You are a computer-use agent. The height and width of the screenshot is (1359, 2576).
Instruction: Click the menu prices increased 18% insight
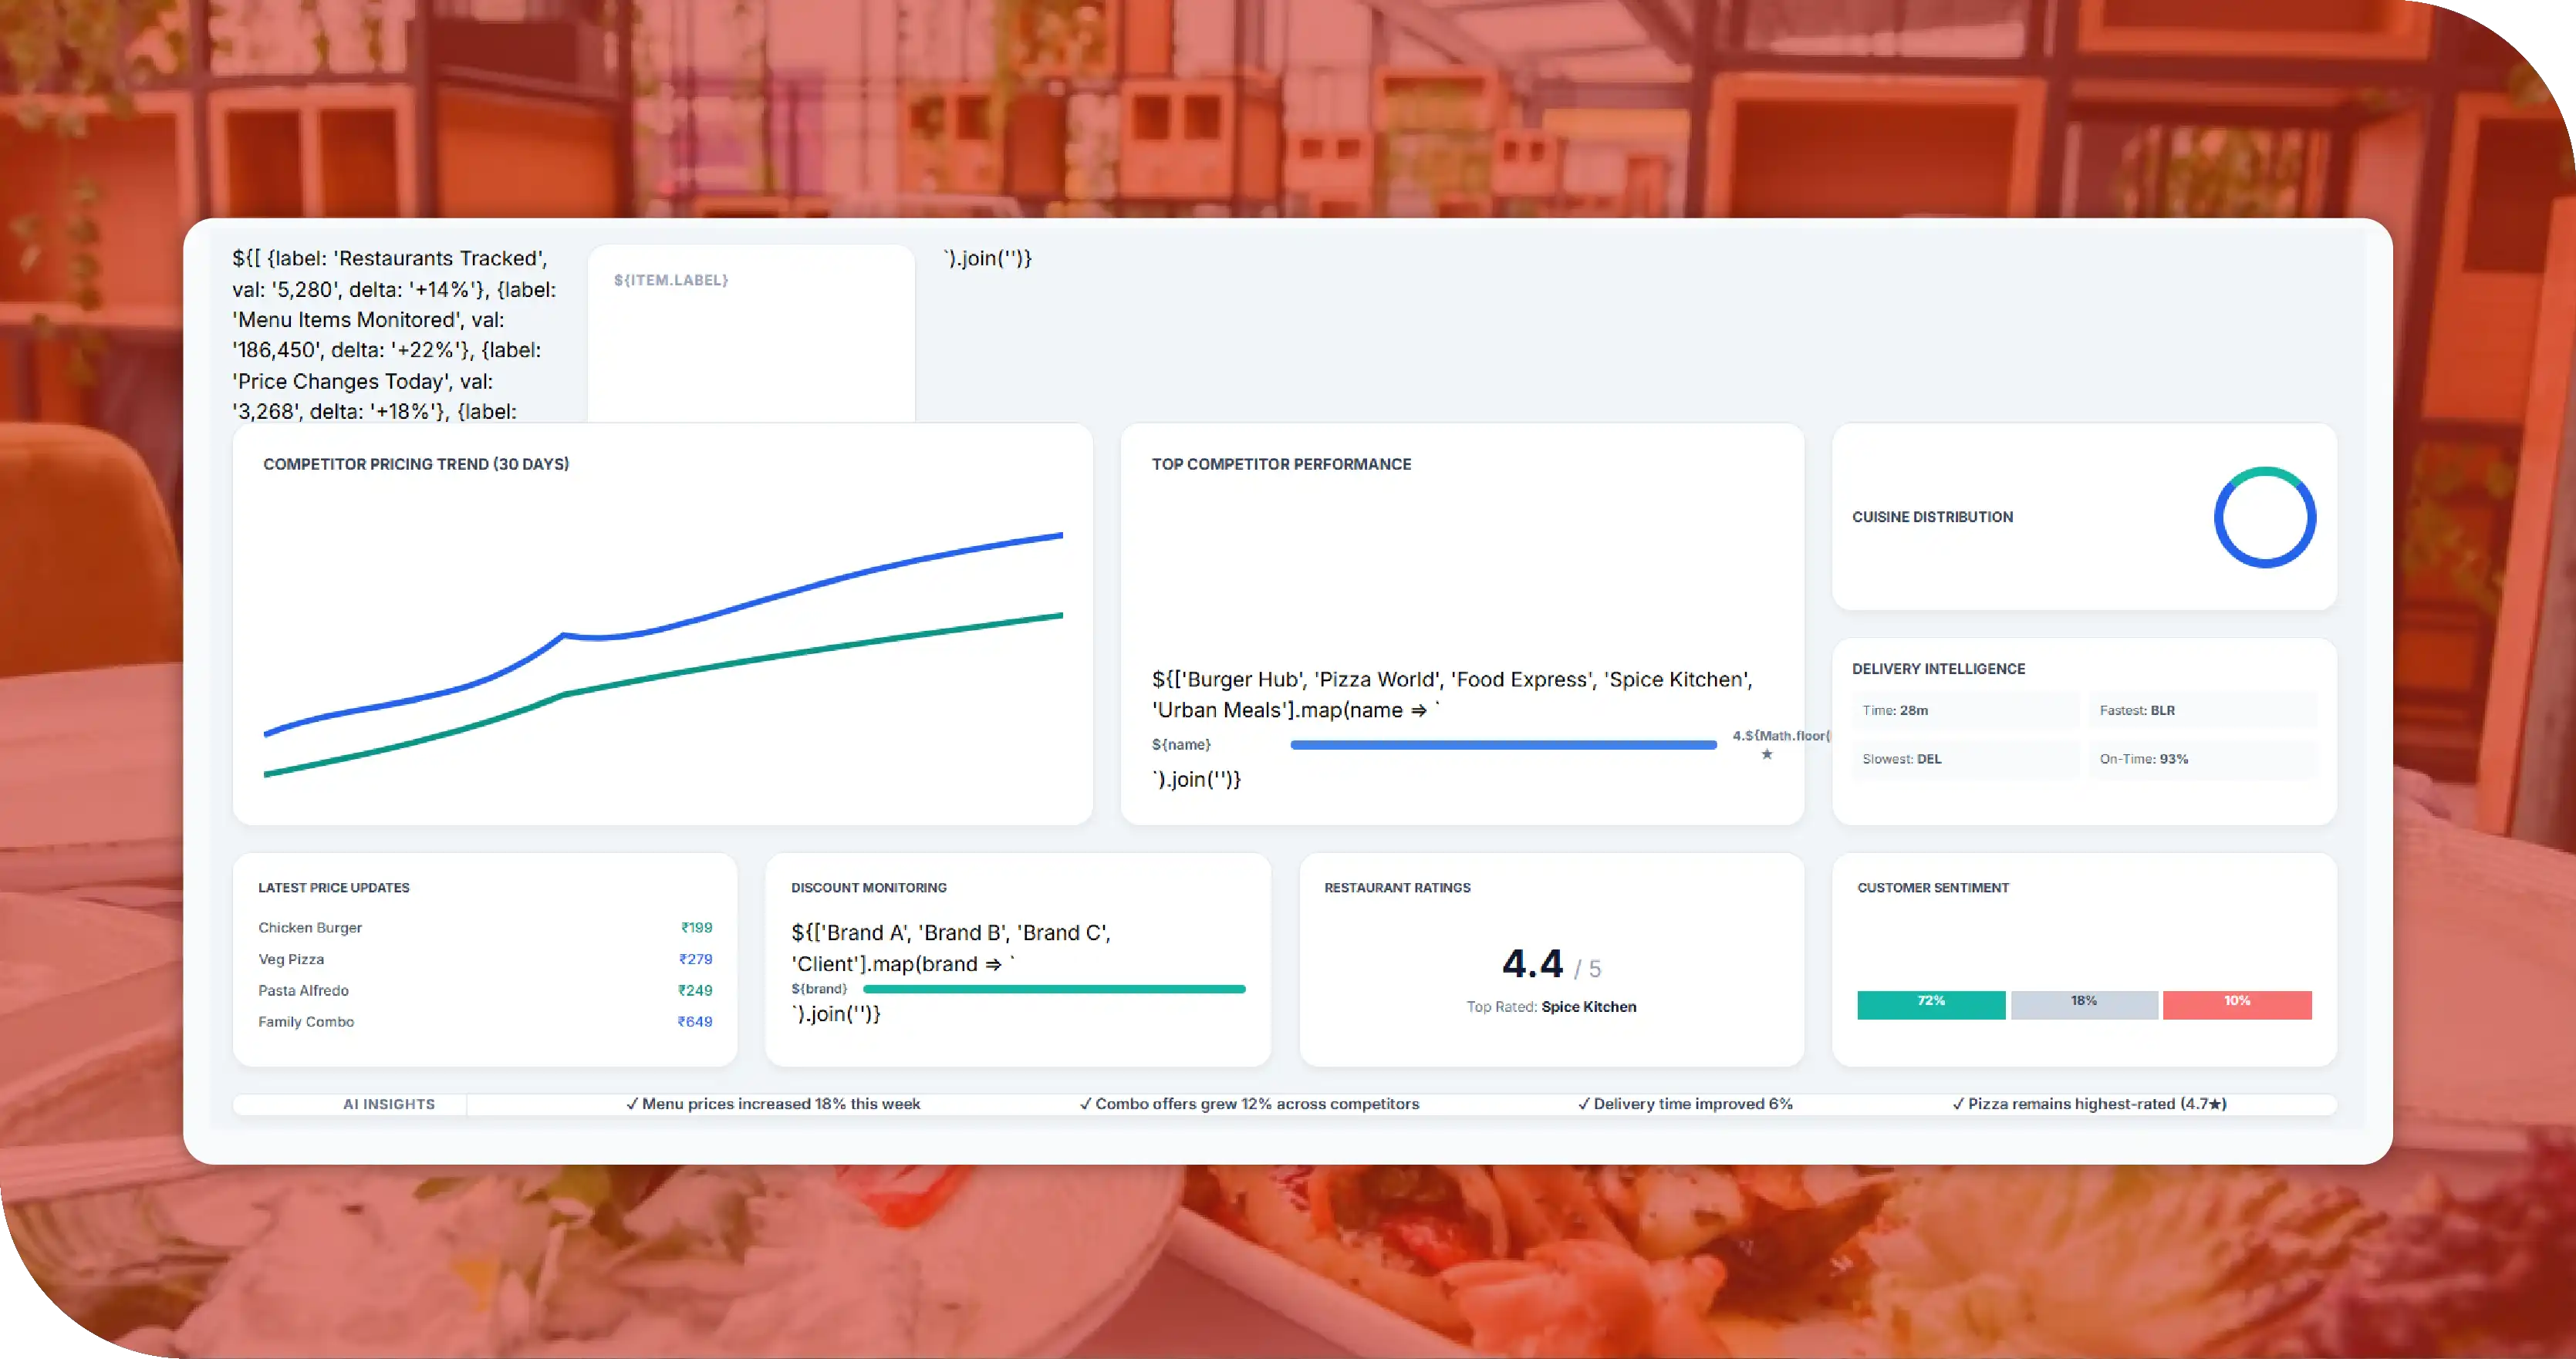773,1104
